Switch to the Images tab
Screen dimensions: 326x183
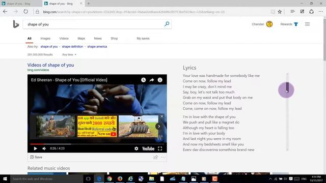click(x=45, y=39)
